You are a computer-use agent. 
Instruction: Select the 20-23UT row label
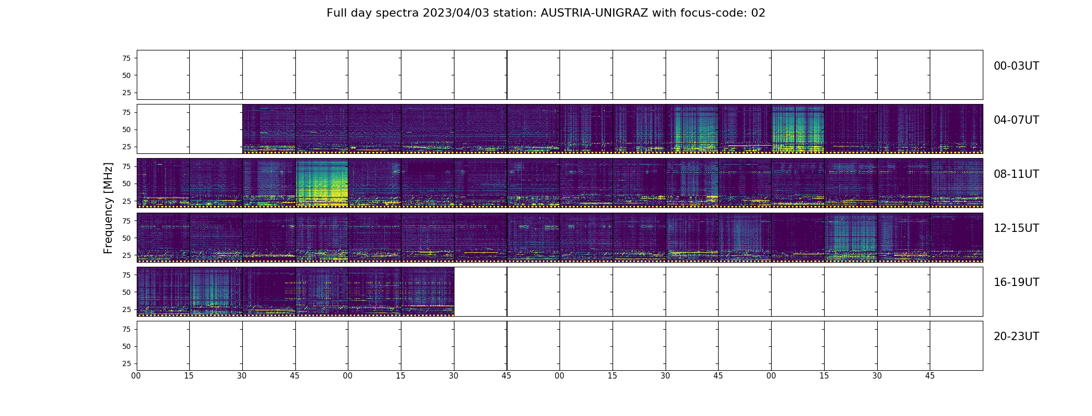pyautogui.click(x=1016, y=336)
